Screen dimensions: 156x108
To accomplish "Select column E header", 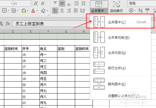I will point(31,32).
